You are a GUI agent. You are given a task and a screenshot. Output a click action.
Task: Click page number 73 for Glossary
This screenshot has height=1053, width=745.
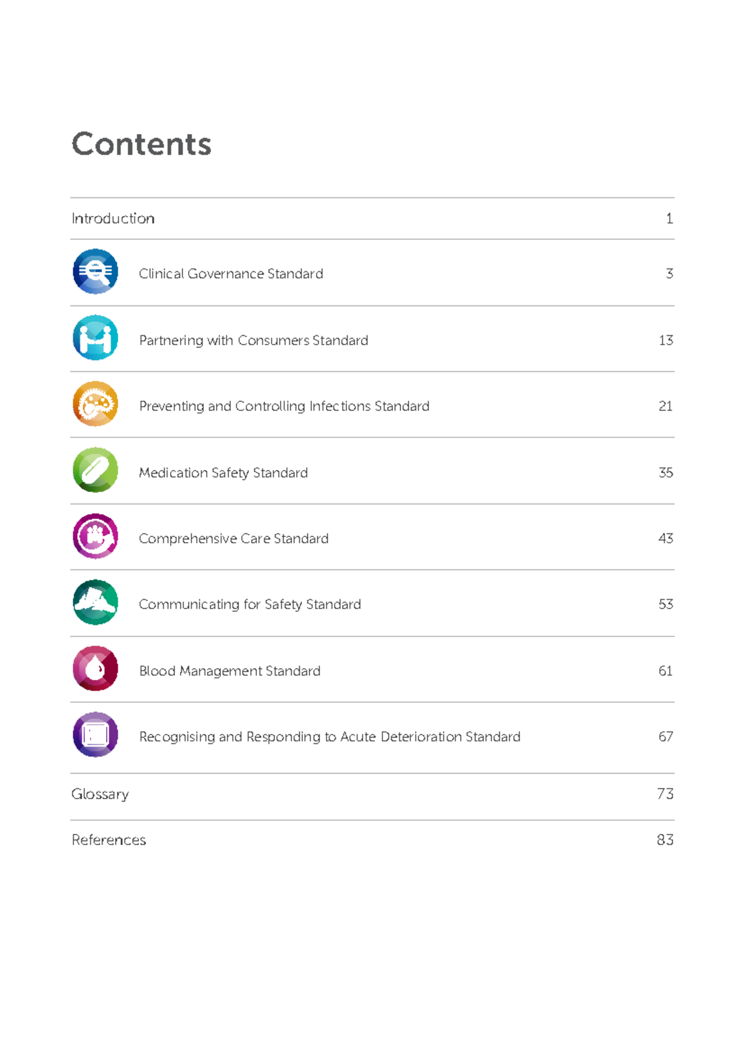[666, 794]
